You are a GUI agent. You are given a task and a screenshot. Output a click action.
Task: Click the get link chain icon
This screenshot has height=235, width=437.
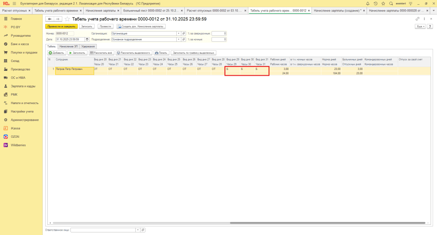coord(417,19)
